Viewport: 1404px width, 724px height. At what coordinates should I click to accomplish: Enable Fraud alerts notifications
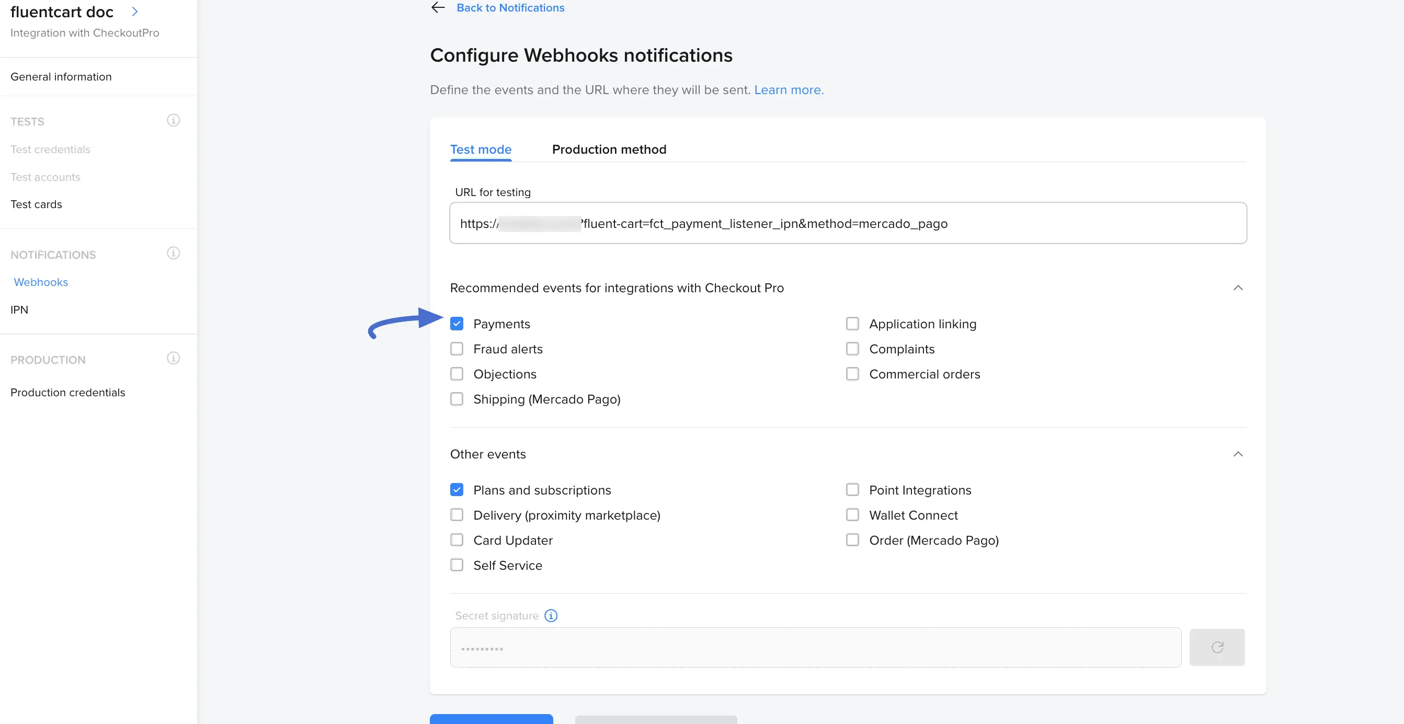click(x=456, y=348)
